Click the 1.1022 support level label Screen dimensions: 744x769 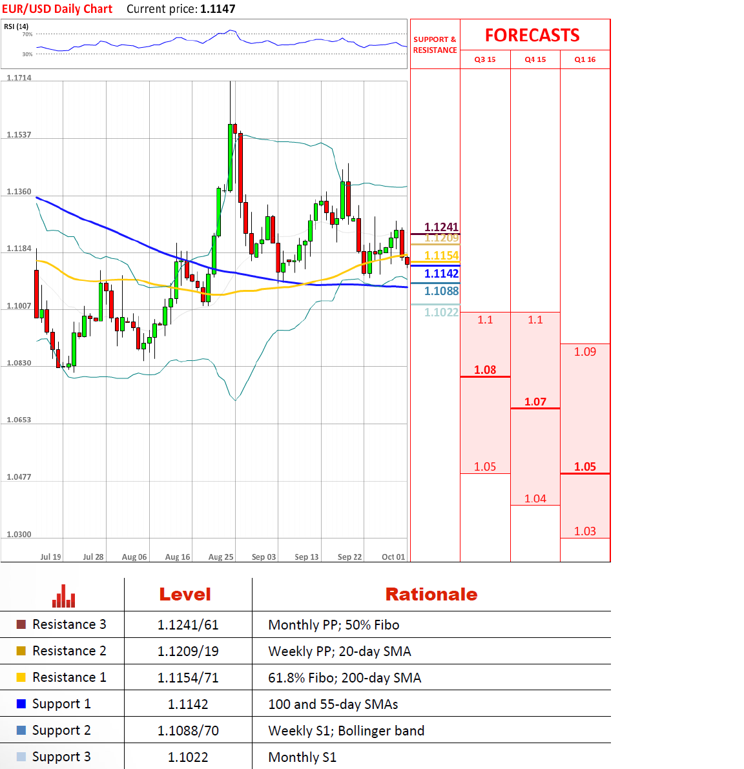click(x=441, y=313)
